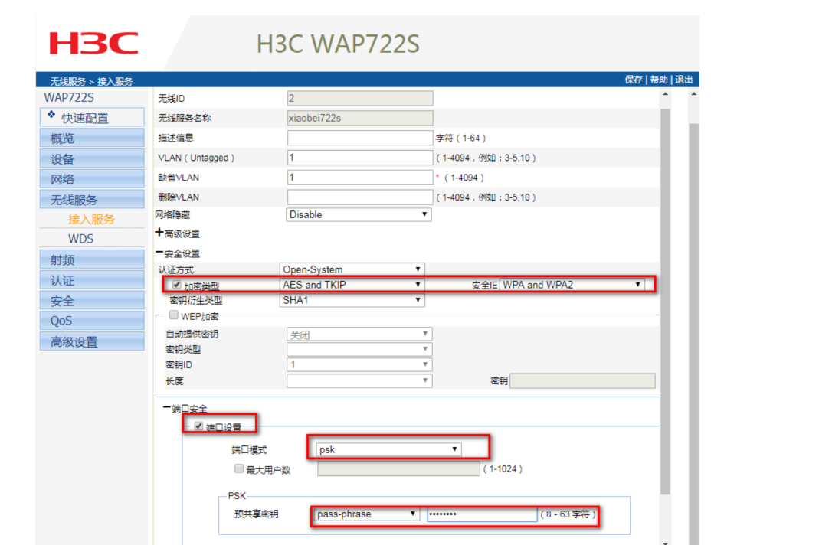Open the 密钥衍生类型 SHA1 dropdown
The height and width of the screenshot is (545, 819).
(352, 300)
